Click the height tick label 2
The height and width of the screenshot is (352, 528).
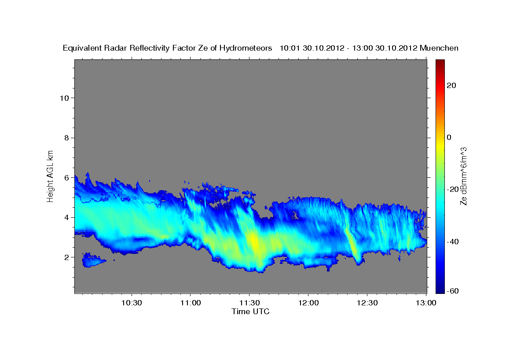[x=66, y=257]
